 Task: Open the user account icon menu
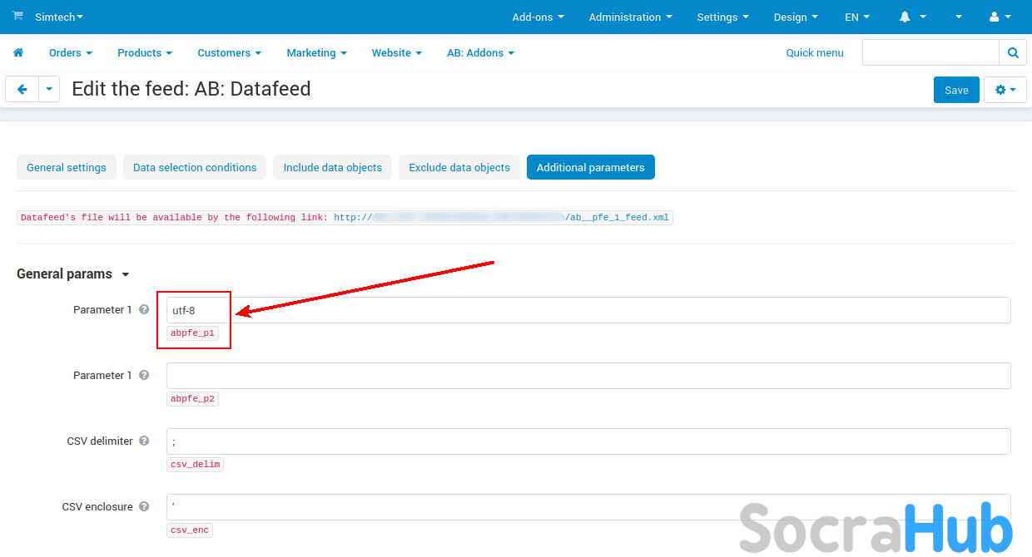pos(999,17)
